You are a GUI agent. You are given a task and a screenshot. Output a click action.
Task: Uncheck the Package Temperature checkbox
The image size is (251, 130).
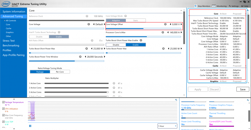[3, 102]
